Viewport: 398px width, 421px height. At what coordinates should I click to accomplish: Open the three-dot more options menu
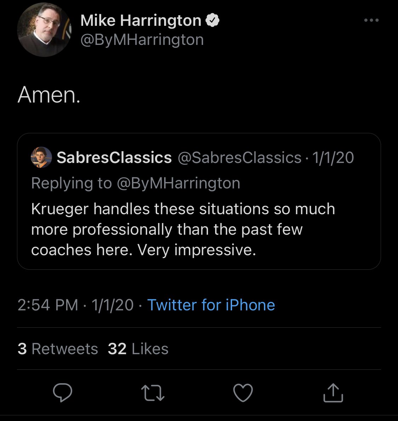371,20
